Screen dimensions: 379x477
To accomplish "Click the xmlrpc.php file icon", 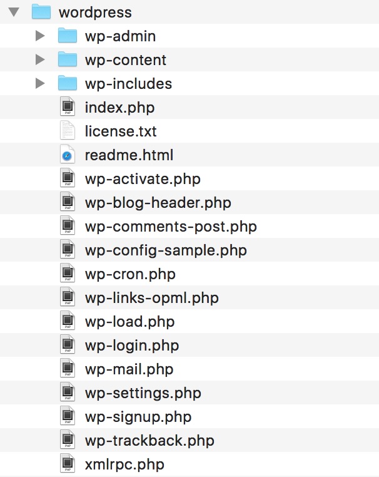I will [x=67, y=464].
